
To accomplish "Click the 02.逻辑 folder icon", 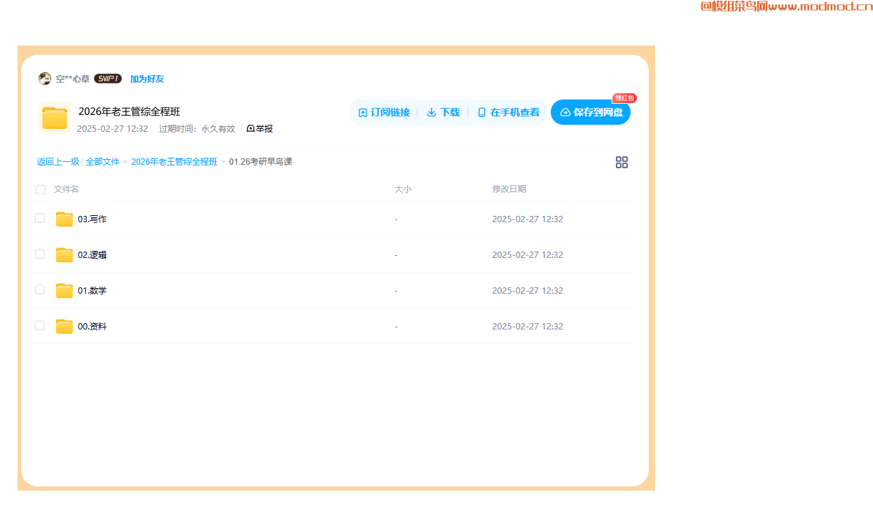I will coord(64,255).
